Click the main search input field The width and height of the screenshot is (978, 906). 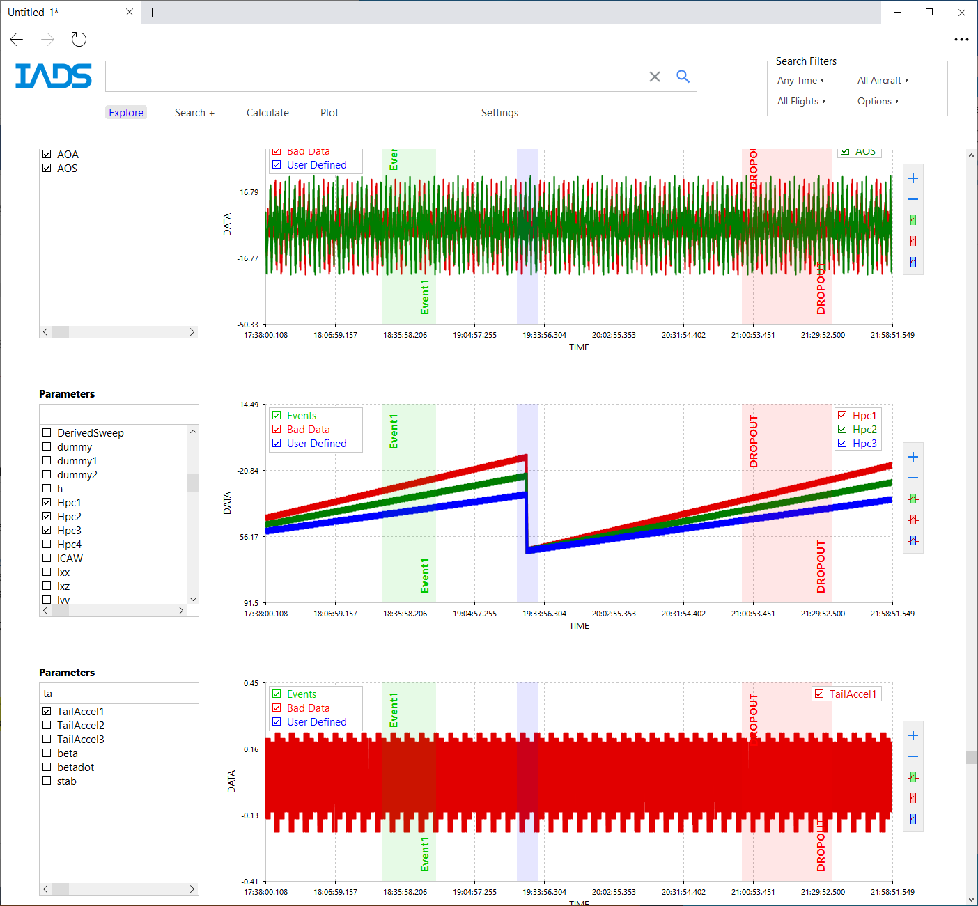tap(376, 77)
